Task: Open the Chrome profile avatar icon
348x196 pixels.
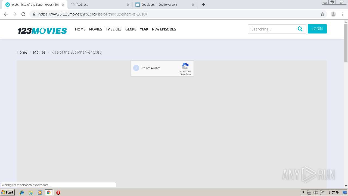Action: coord(333,14)
